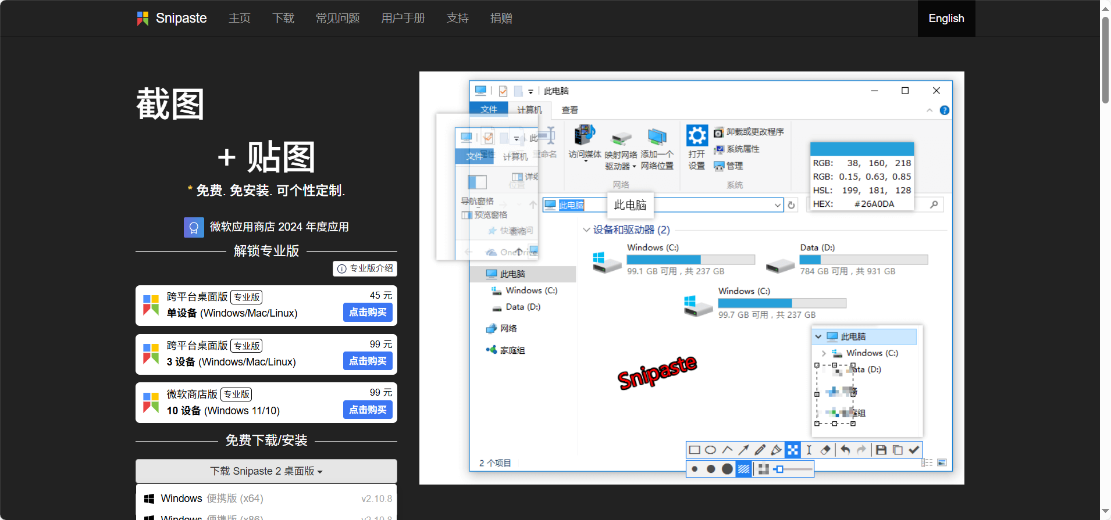The width and height of the screenshot is (1111, 520).
Task: Click 点击购买 for the 微软商店版 10 设备 plan
Action: tap(368, 410)
